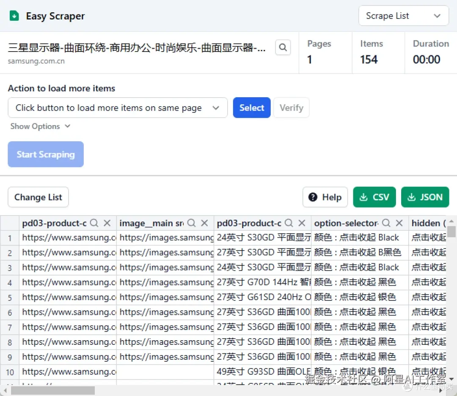Remove the first pd03-product-c column
The image size is (457, 396).
point(107,223)
